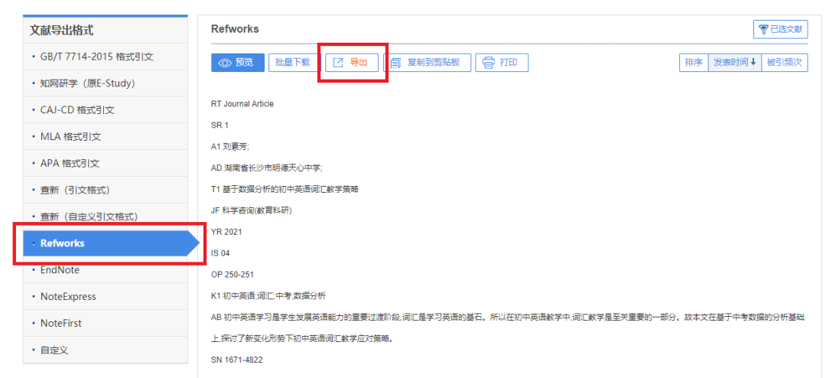This screenshot has height=378, width=826.
Task: Click the 打印 print button
Action: (502, 63)
